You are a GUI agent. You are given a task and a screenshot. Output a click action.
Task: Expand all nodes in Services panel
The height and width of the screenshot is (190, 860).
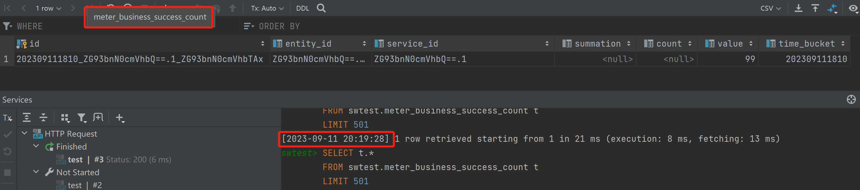pos(26,117)
